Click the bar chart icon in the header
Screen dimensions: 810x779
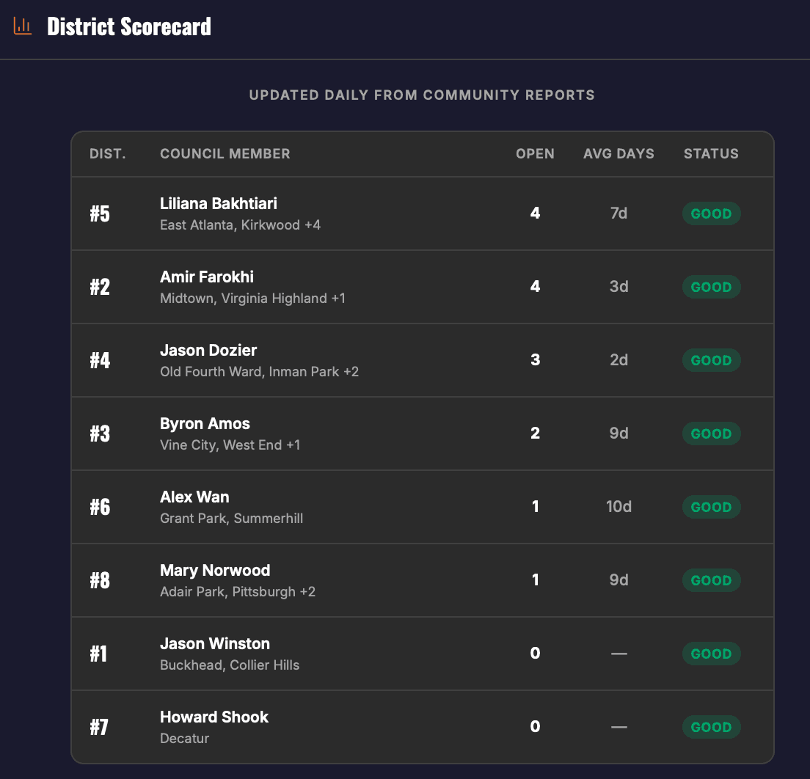(x=22, y=24)
